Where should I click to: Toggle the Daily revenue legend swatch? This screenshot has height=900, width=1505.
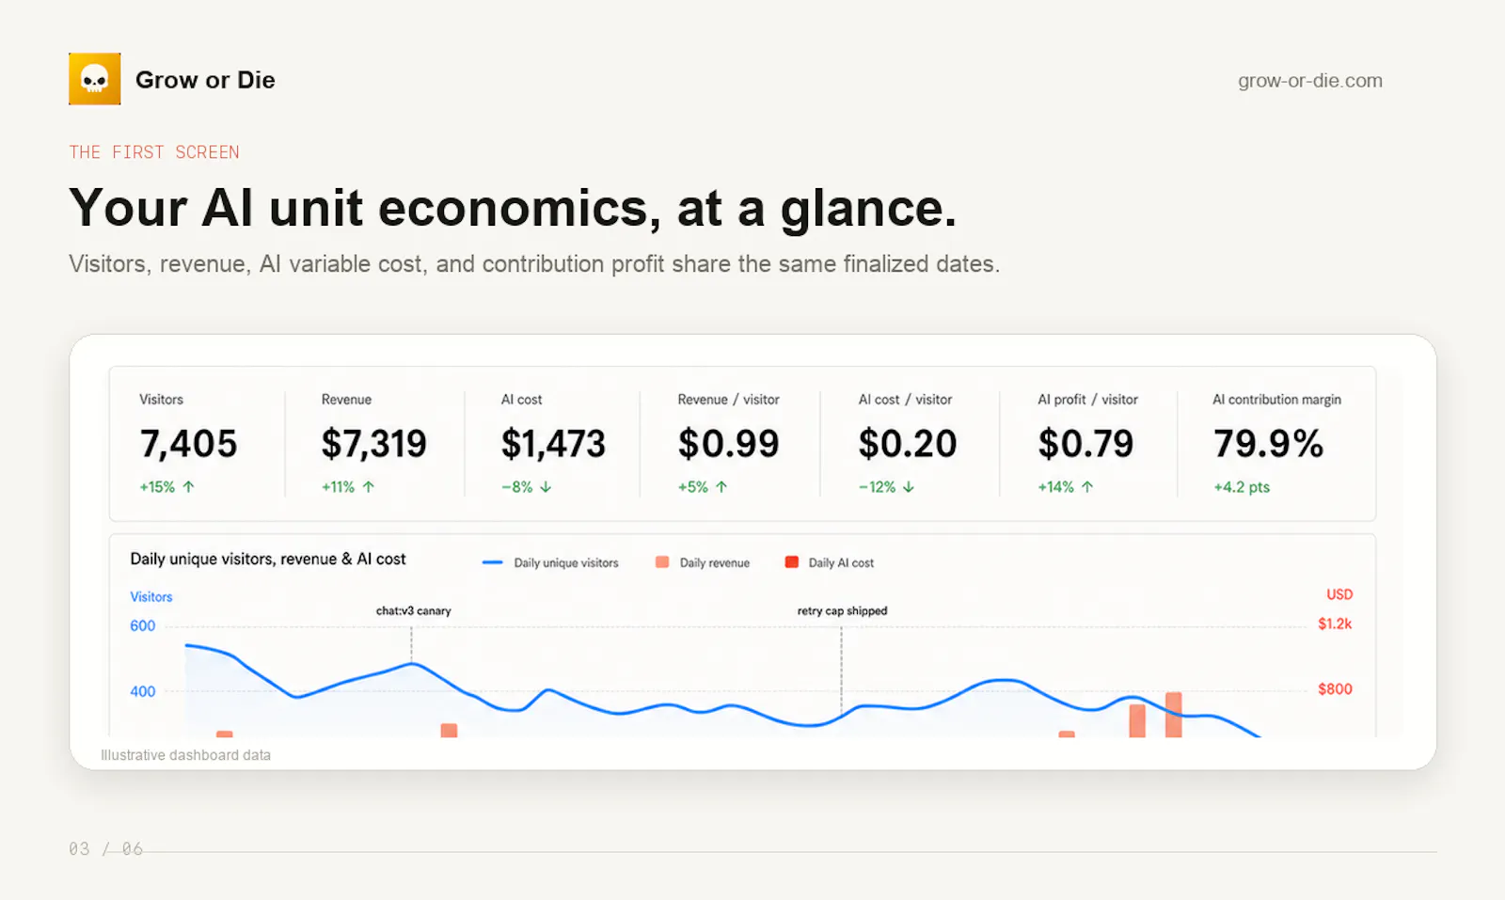coord(662,562)
